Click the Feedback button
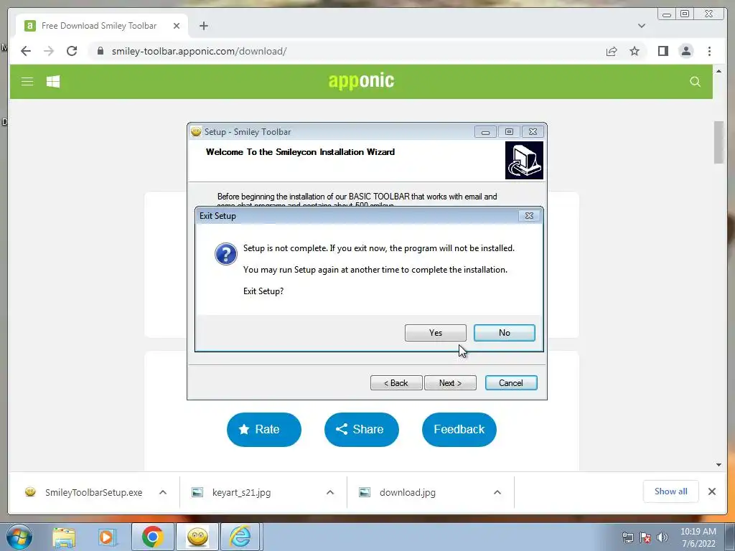735x551 pixels. (x=459, y=429)
